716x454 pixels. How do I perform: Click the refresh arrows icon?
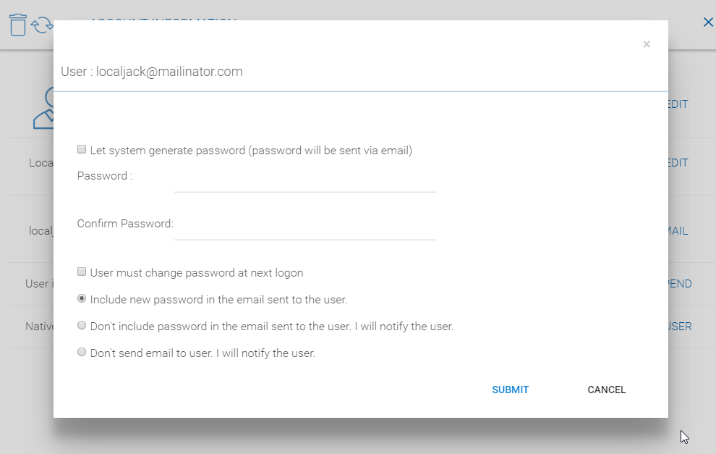click(x=42, y=25)
